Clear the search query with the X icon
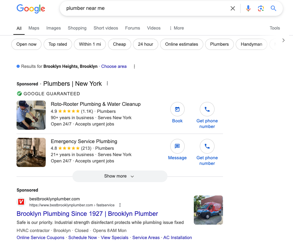 [233, 8]
